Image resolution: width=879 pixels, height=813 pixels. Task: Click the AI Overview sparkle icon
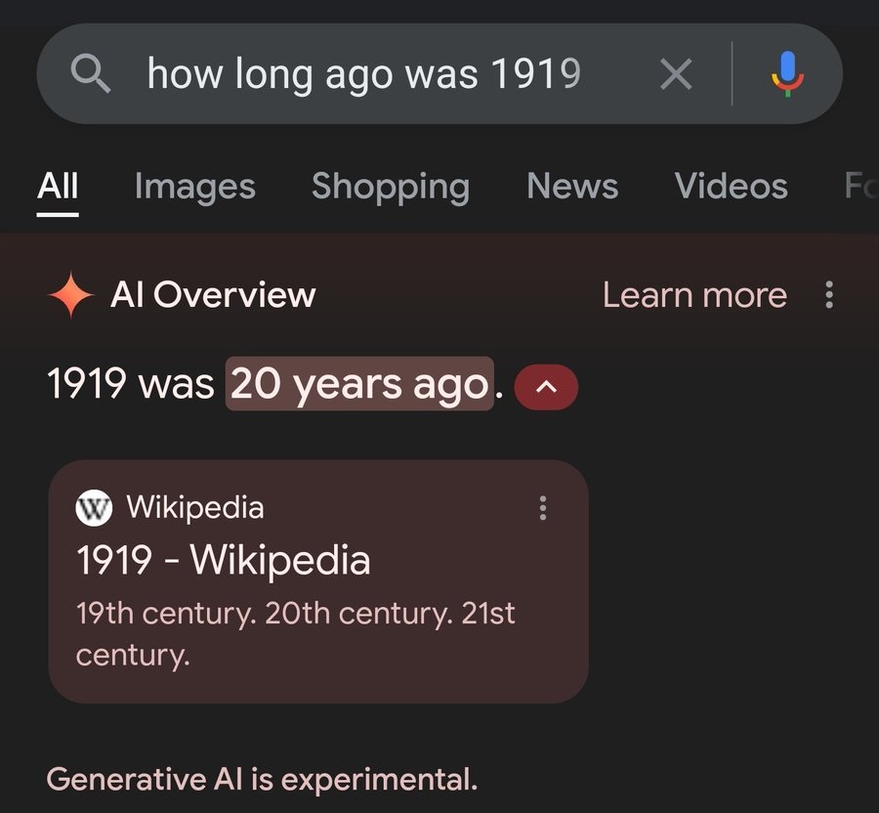tap(71, 295)
